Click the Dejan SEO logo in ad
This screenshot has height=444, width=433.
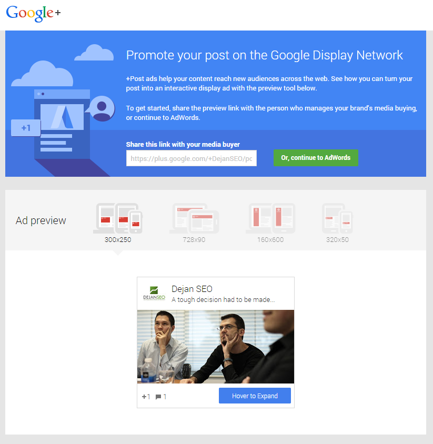154,293
